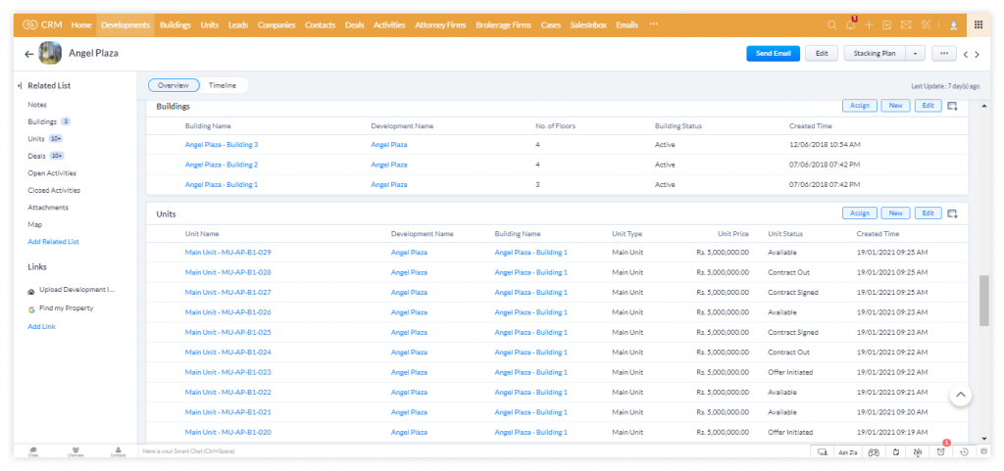This screenshot has height=471, width=1004.
Task: Open the Brokerage Firms tab
Action: (x=503, y=24)
